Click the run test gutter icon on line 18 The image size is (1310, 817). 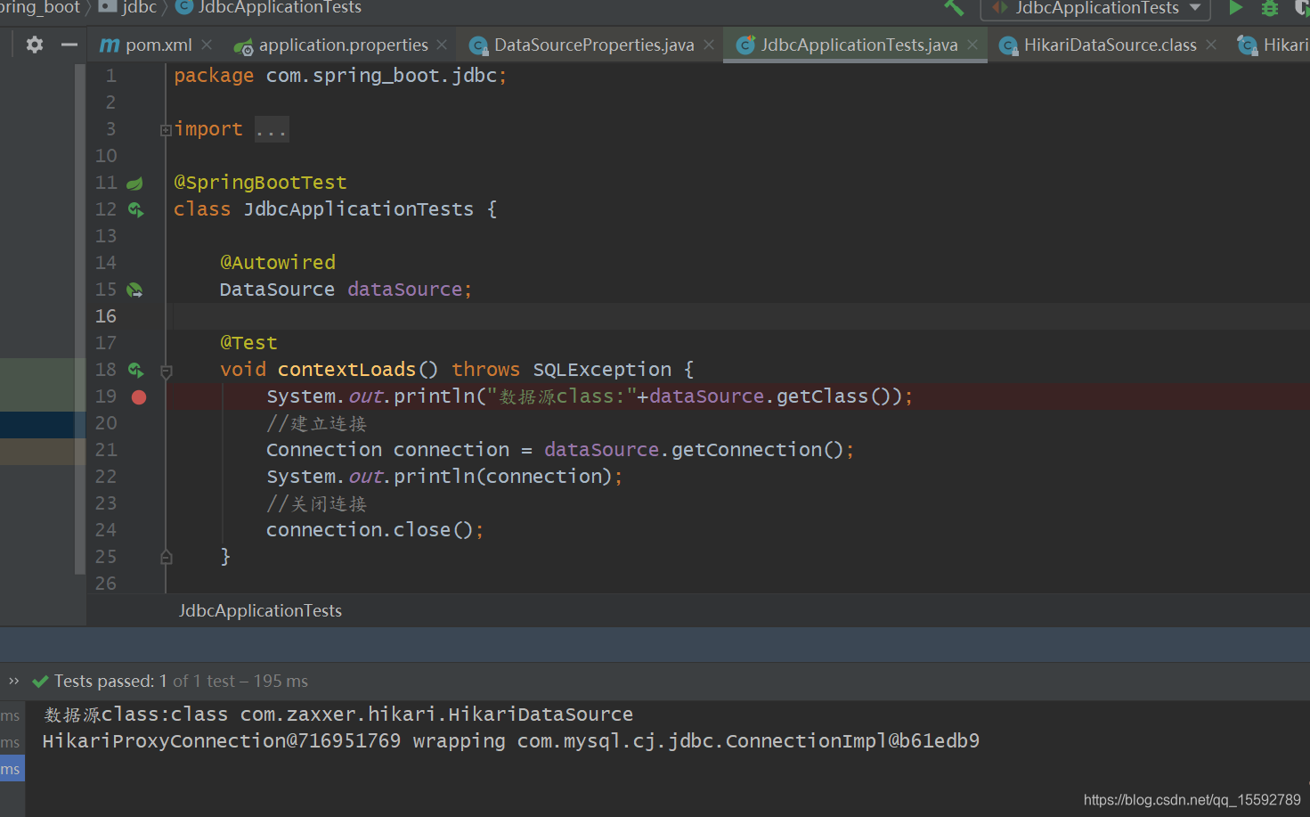pos(135,371)
